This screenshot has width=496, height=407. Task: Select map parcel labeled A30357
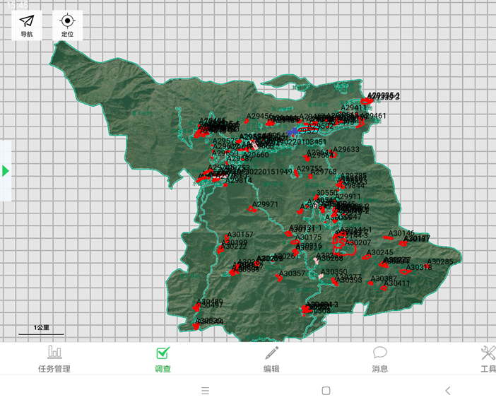click(x=278, y=277)
